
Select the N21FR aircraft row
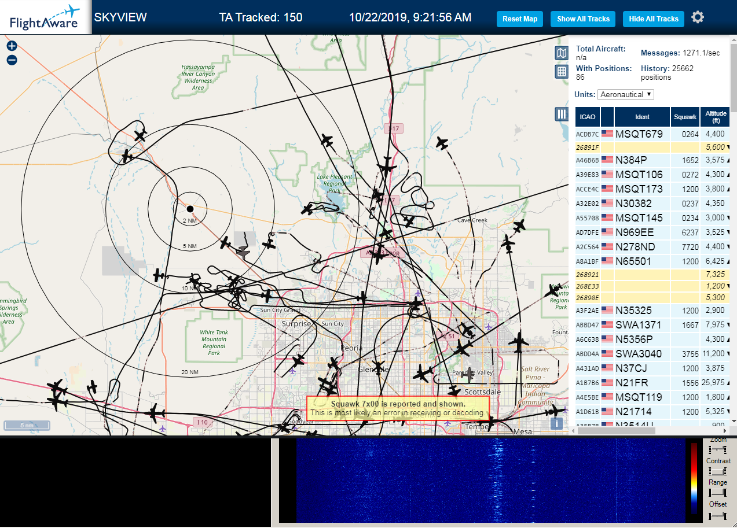pyautogui.click(x=652, y=383)
